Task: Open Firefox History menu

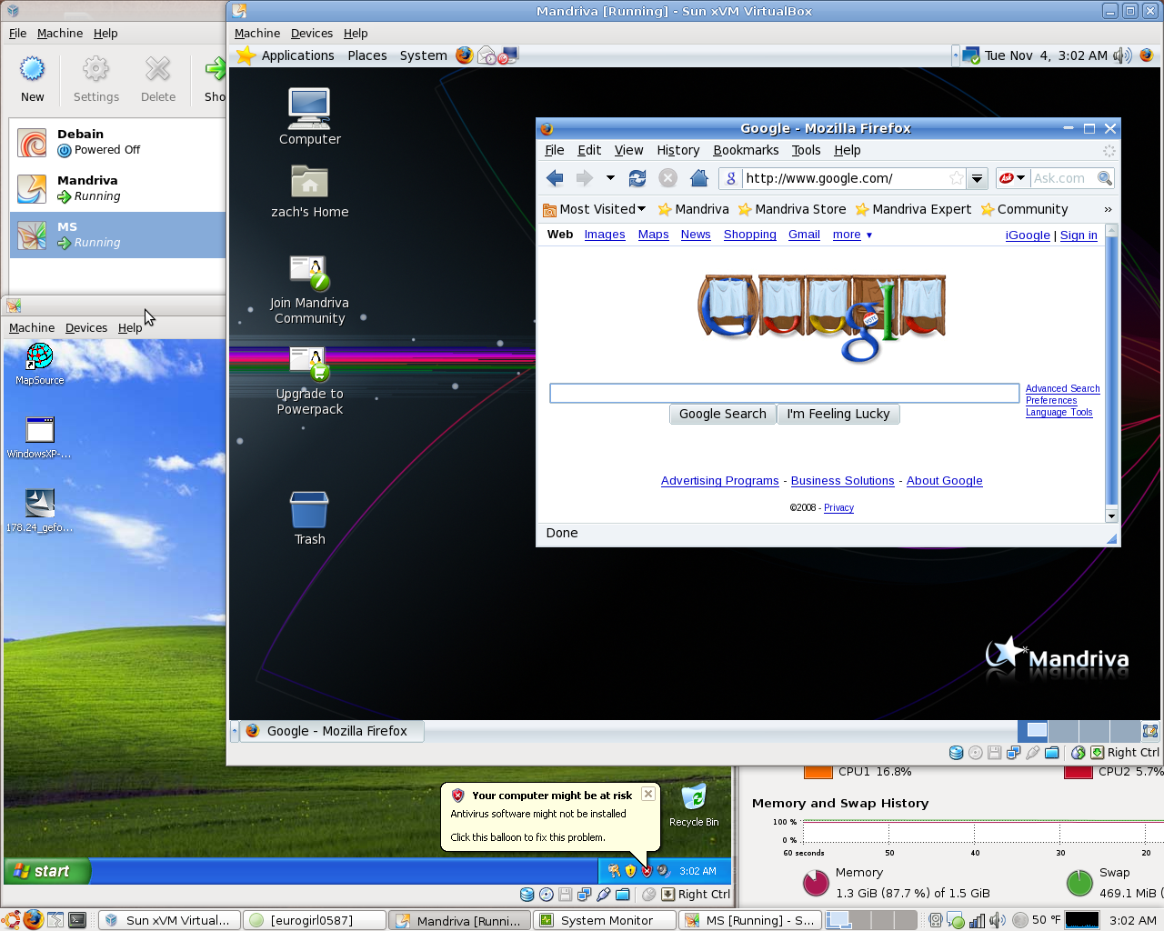Action: pyautogui.click(x=678, y=150)
